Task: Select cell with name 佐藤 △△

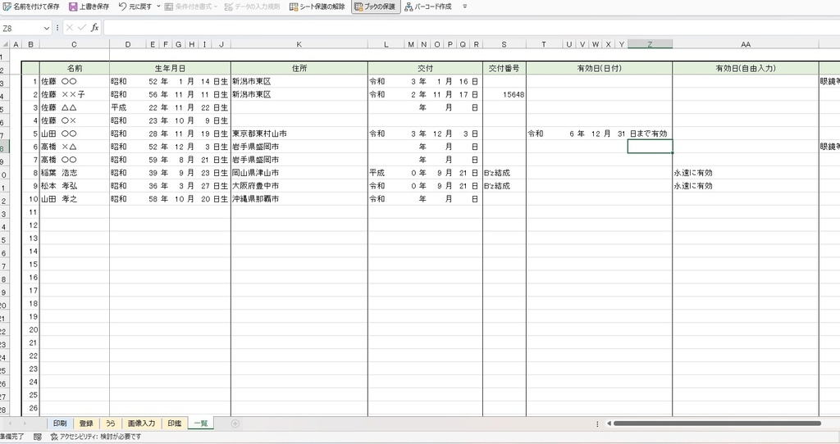Action: pyautogui.click(x=75, y=107)
